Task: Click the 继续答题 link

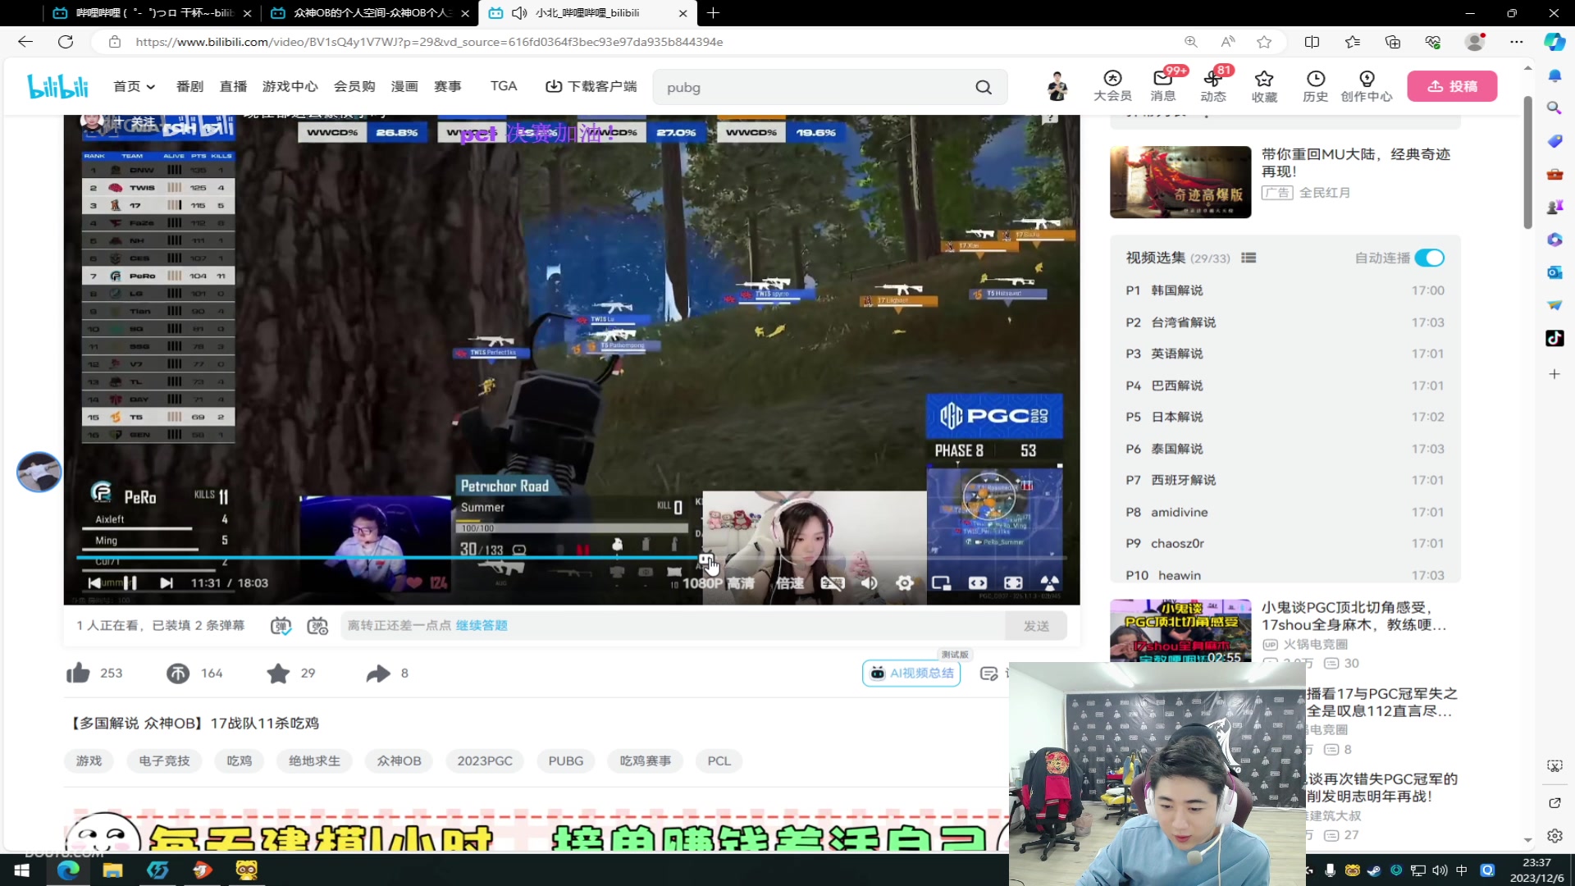Action: pyautogui.click(x=482, y=626)
